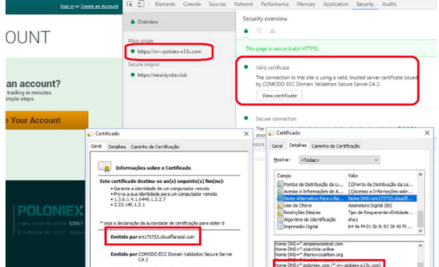
Task: Select the Security tab
Action: click(365, 4)
